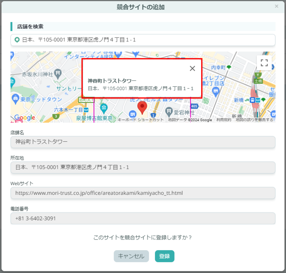Image resolution: width=286 pixels, height=273 pixels.
Task: Open the Google logo link on the map
Action: [25, 118]
